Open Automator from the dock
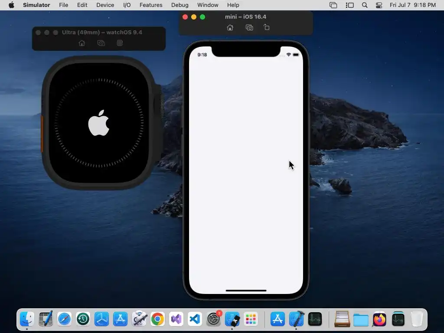This screenshot has width=444, height=333. (139, 319)
